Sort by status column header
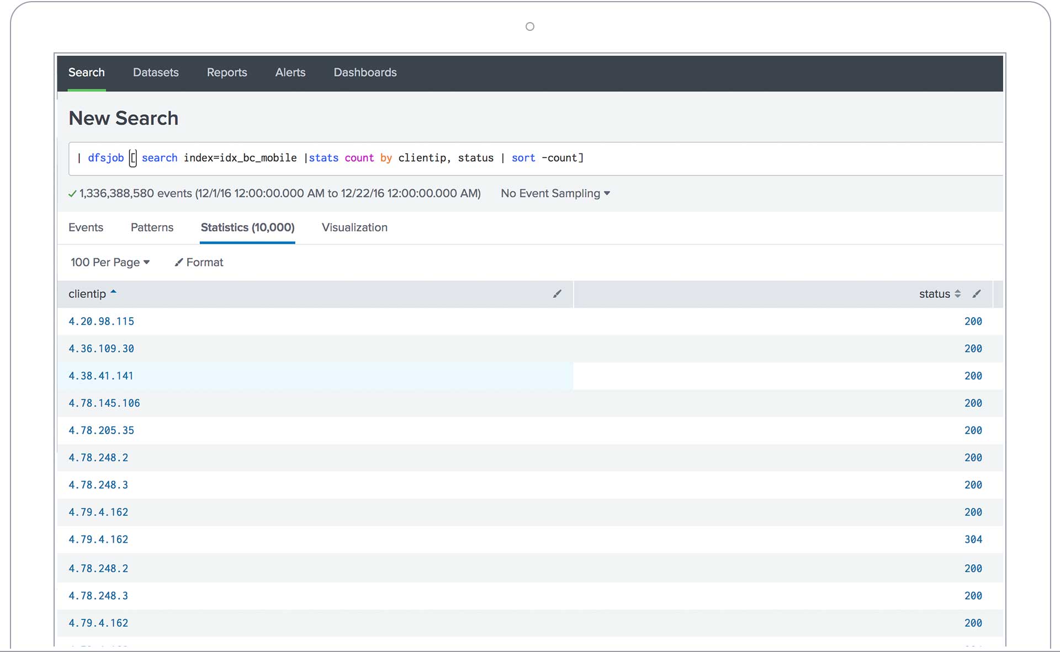The width and height of the screenshot is (1060, 652). coord(934,294)
